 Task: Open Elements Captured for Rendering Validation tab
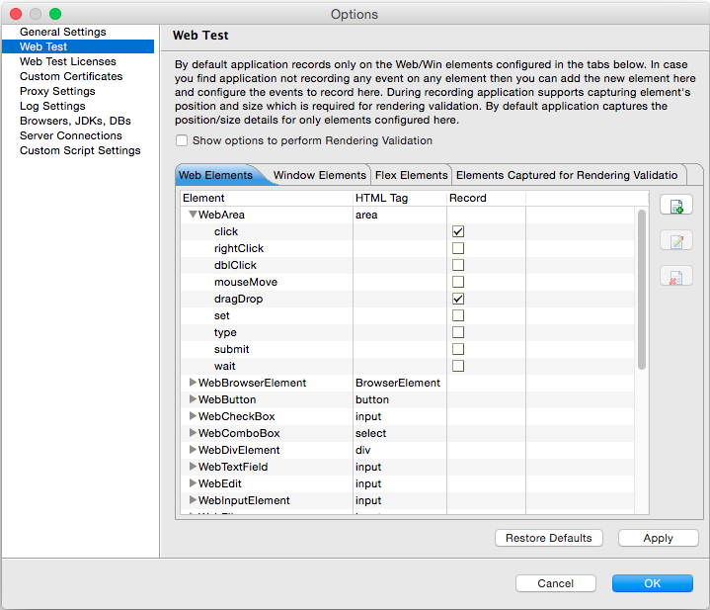(567, 175)
